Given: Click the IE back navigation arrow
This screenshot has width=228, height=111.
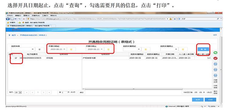Looking at the screenshot, I should 8,19.
